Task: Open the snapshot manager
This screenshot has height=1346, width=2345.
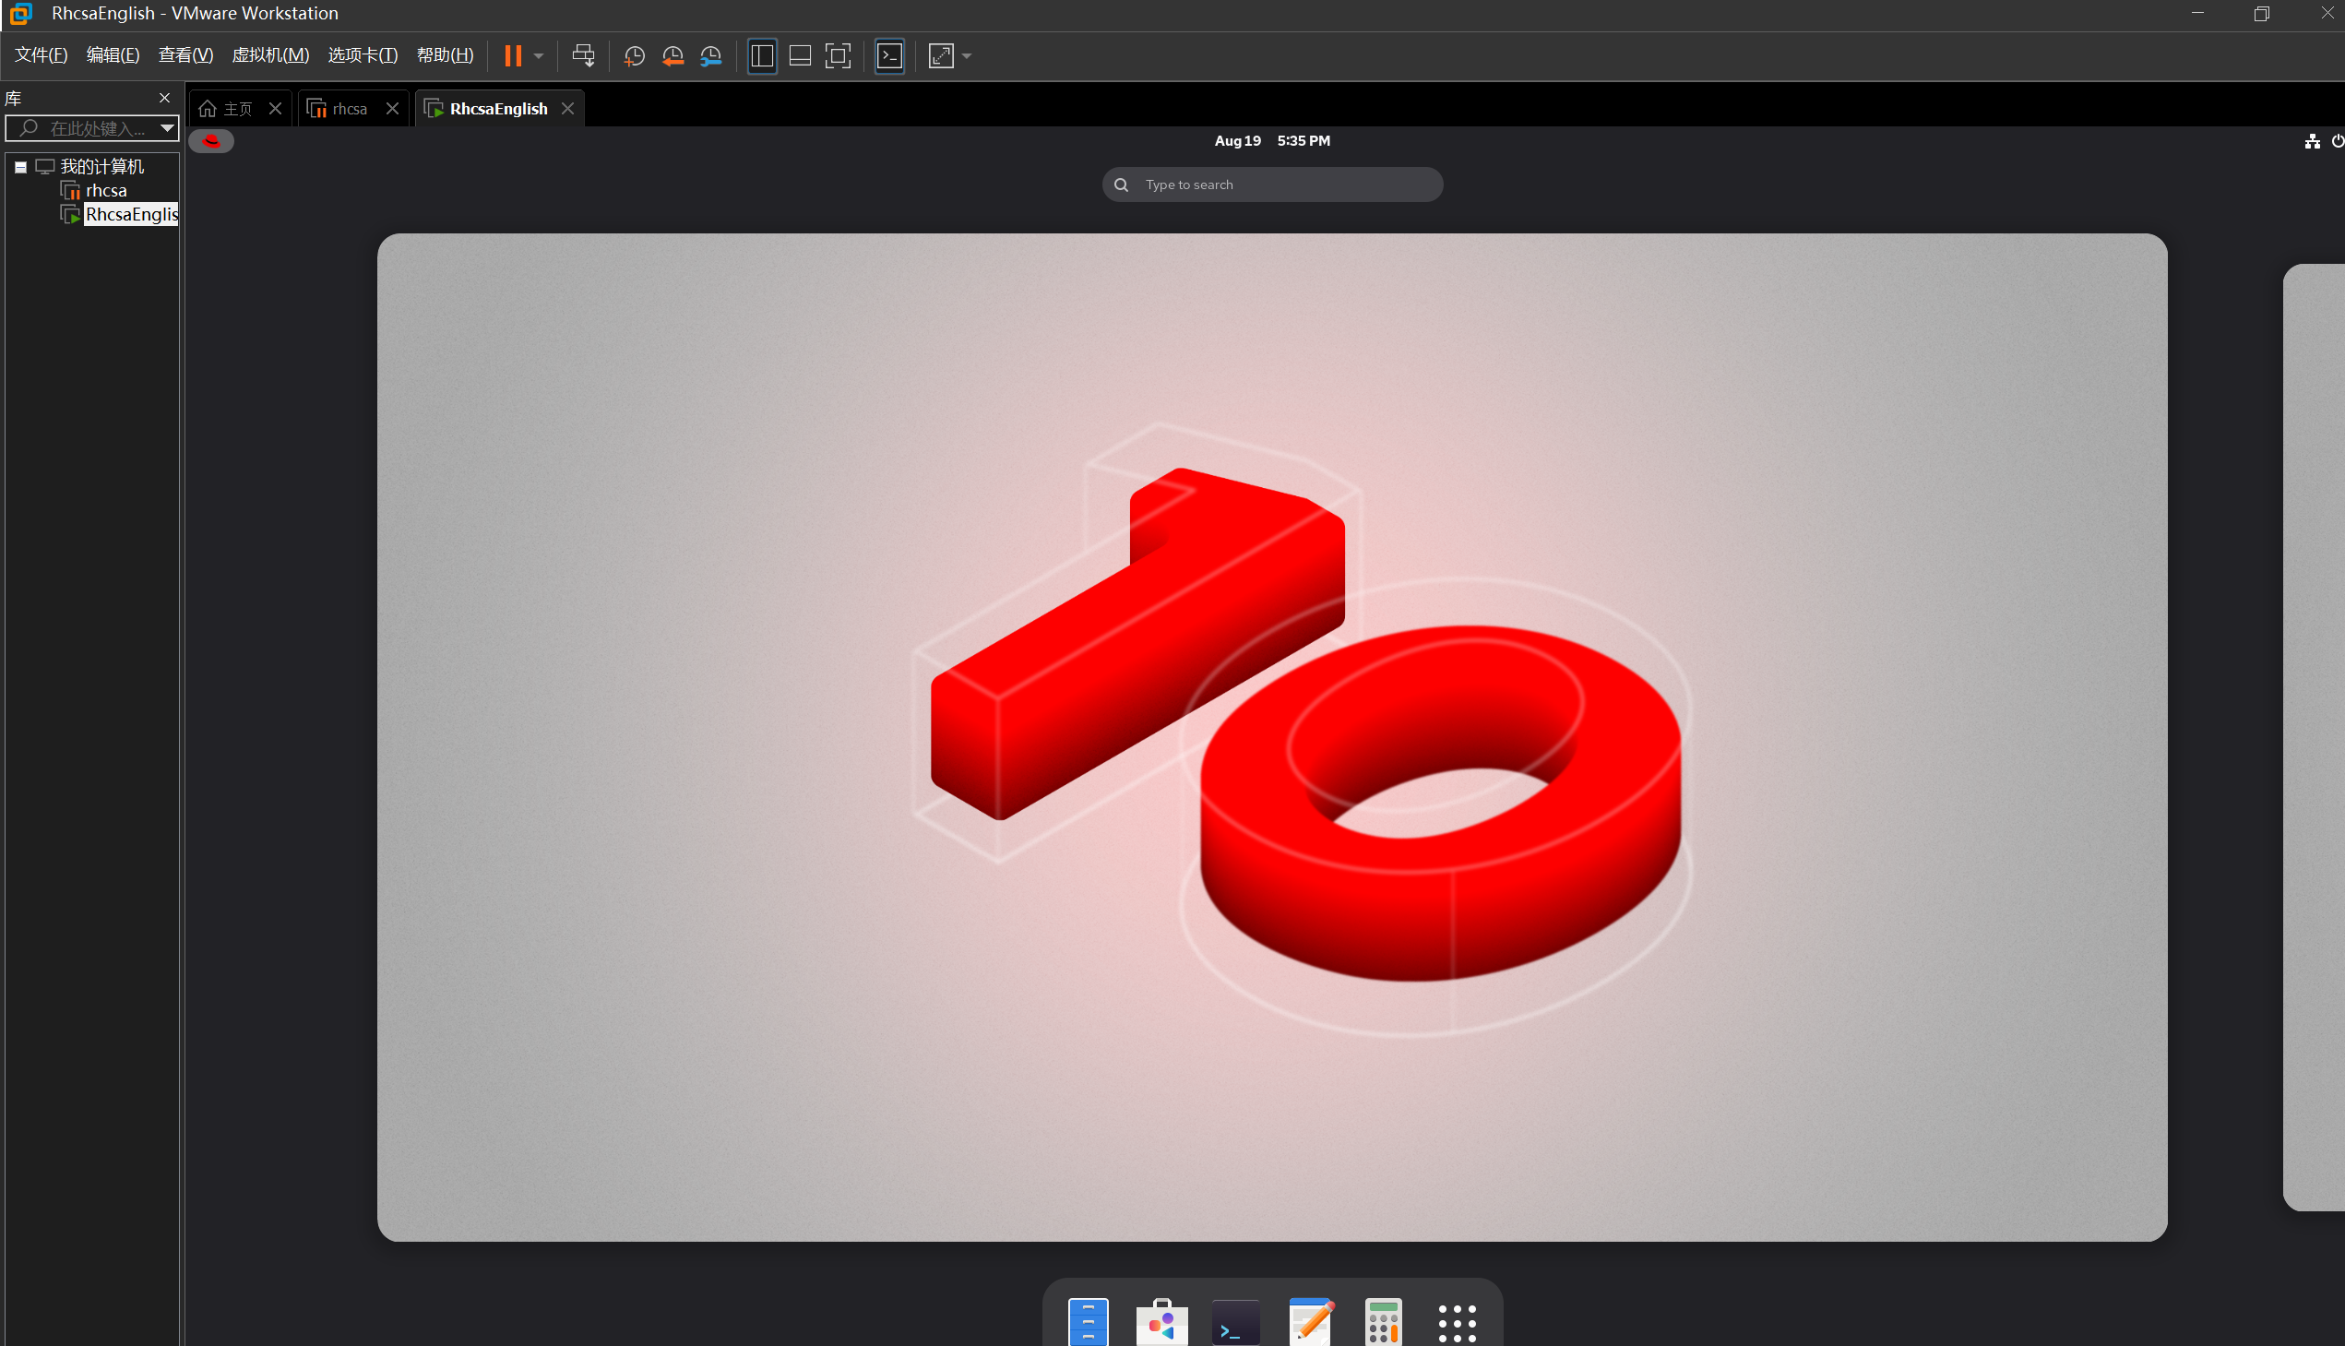Action: pos(711,55)
